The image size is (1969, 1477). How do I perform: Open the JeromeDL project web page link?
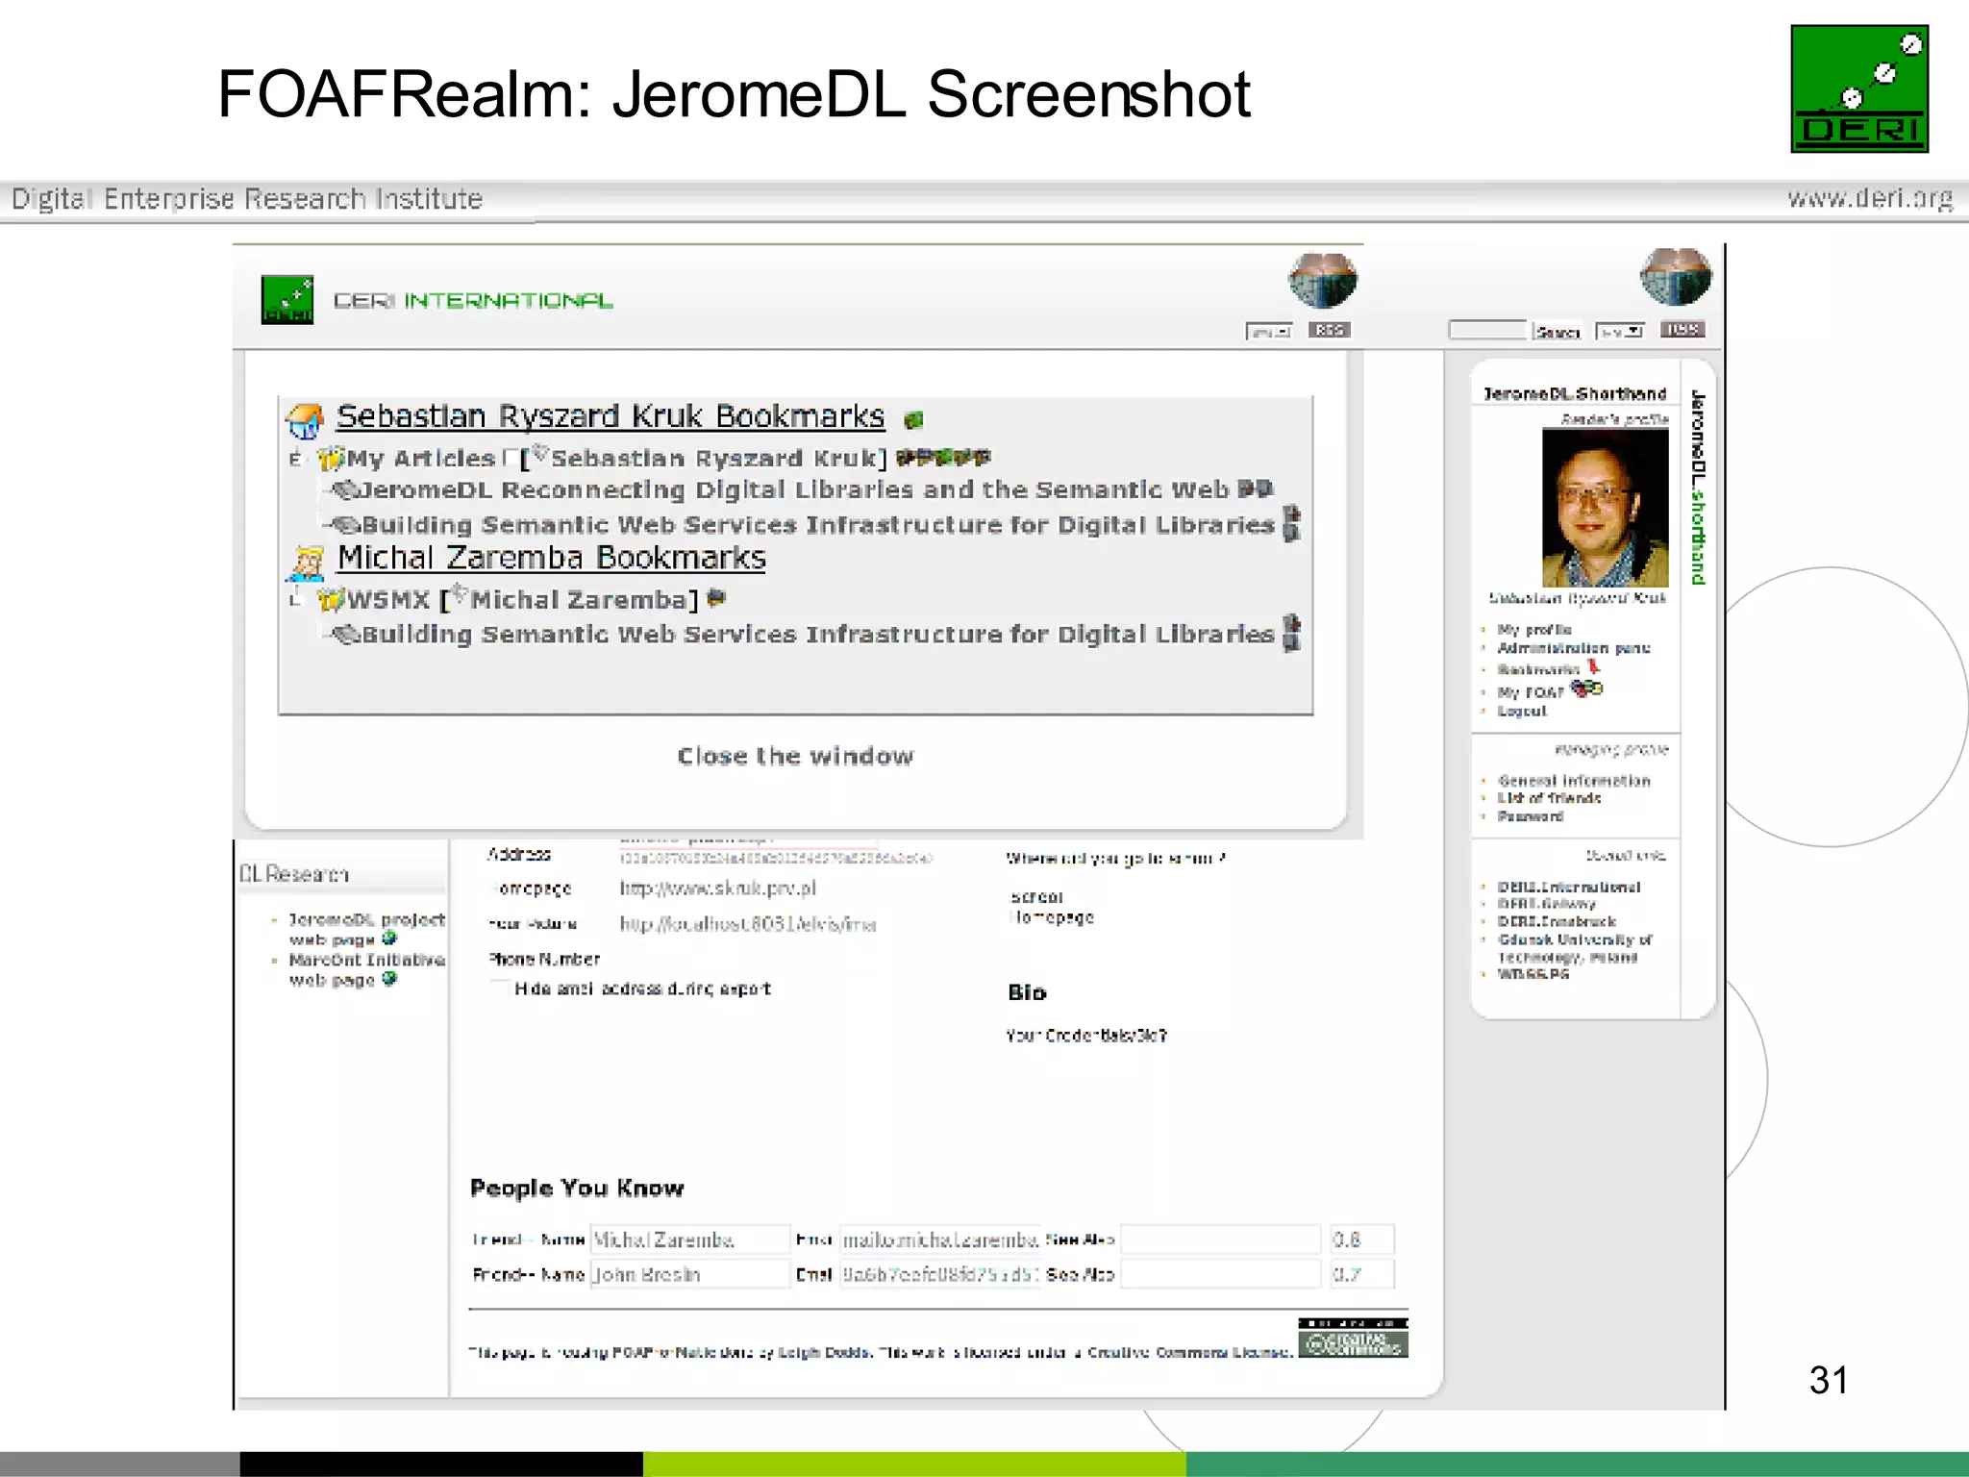366,929
